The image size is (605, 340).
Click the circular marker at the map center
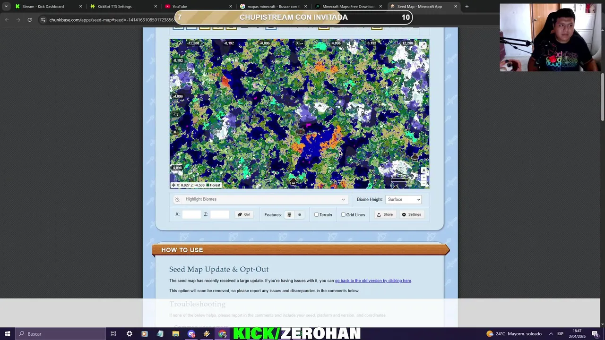300,132
